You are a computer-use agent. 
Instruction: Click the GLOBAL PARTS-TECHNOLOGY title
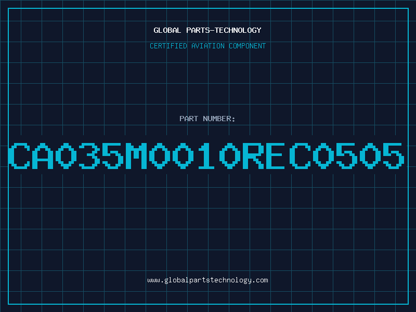coord(207,30)
